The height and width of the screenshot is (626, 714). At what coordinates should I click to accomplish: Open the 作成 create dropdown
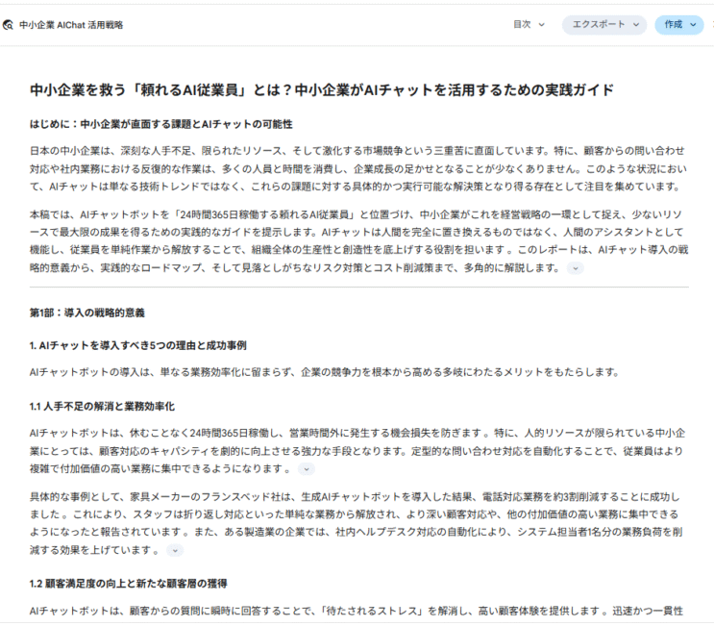click(679, 25)
